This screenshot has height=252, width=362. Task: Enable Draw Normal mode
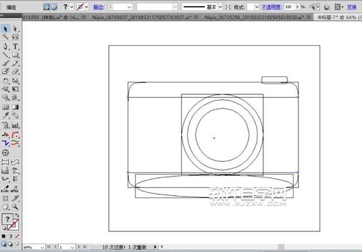click(4, 244)
